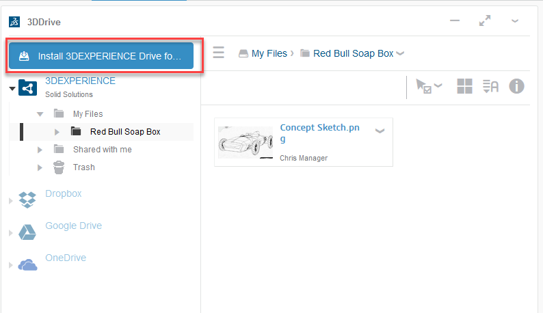Open the 3DDrive widget chevron menu
The image size is (543, 313).
pyautogui.click(x=515, y=21)
